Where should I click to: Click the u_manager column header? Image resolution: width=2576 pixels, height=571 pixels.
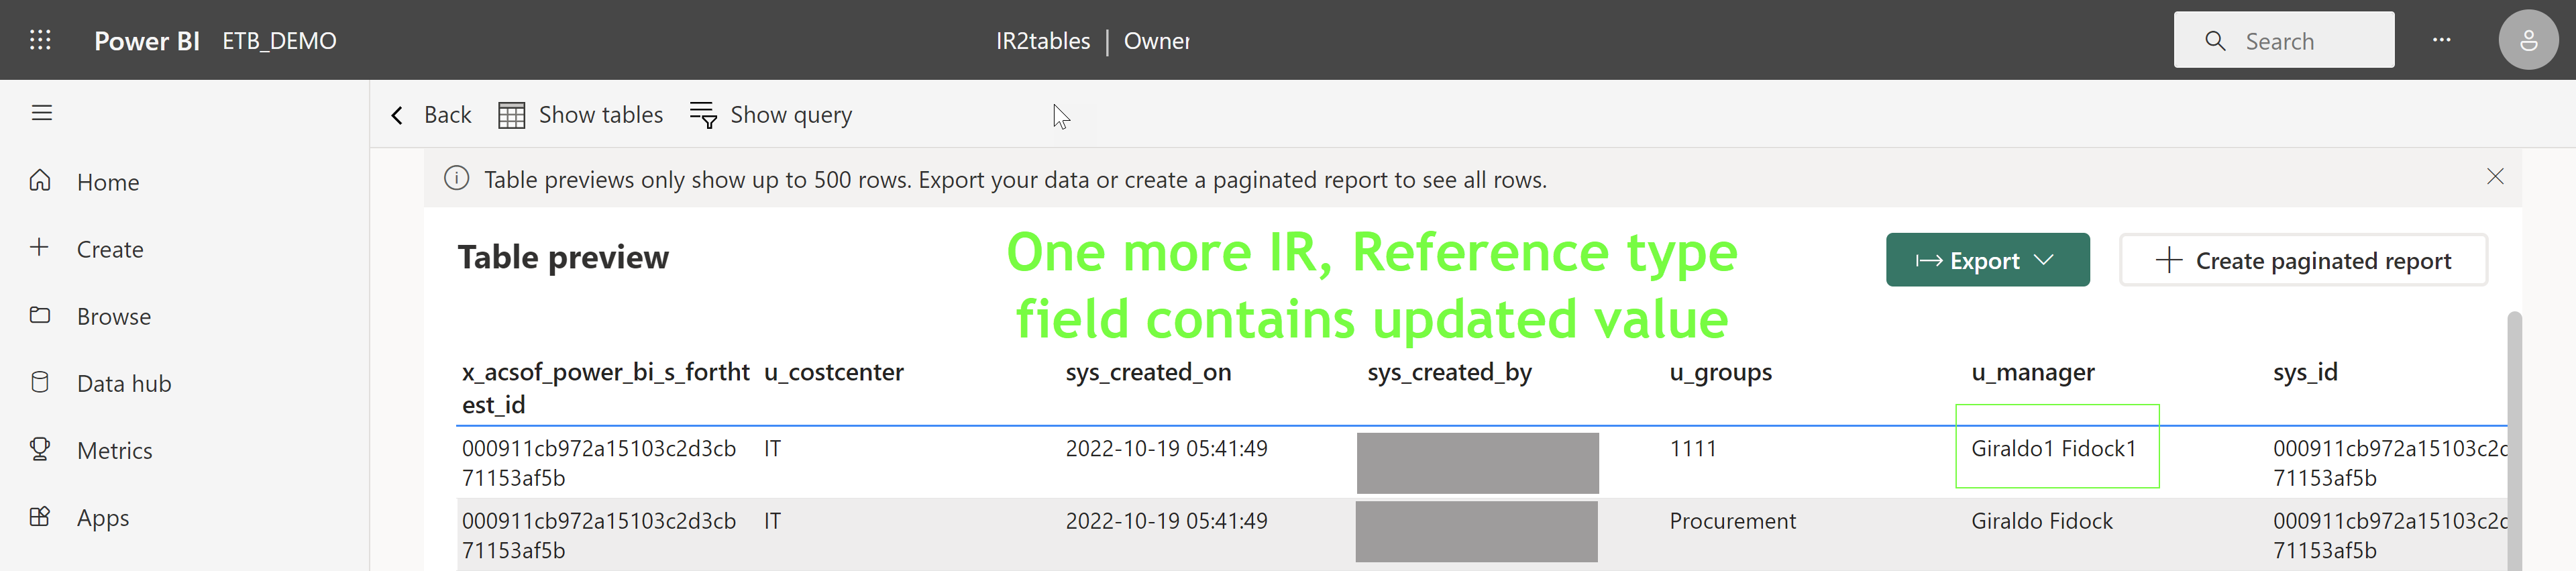(x=2032, y=372)
